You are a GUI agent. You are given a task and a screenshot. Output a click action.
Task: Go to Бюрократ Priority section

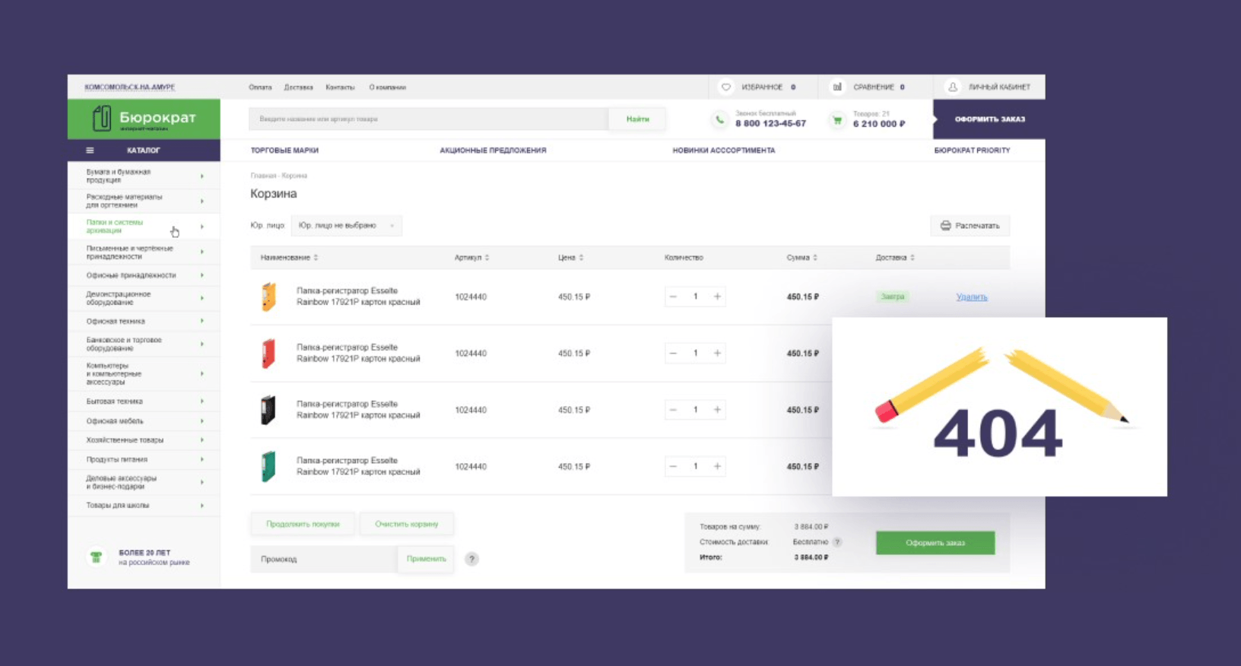[x=972, y=151]
